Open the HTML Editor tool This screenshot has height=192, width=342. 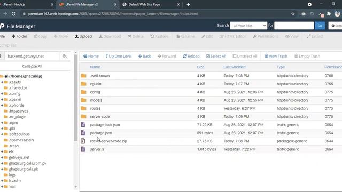[x=232, y=36]
